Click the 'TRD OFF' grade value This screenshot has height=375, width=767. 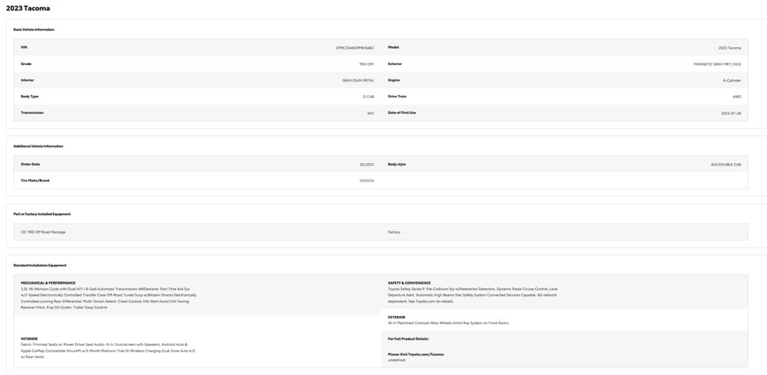[367, 64]
